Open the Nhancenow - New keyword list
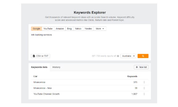The width and height of the screenshot is (178, 107). (x=43, y=88)
